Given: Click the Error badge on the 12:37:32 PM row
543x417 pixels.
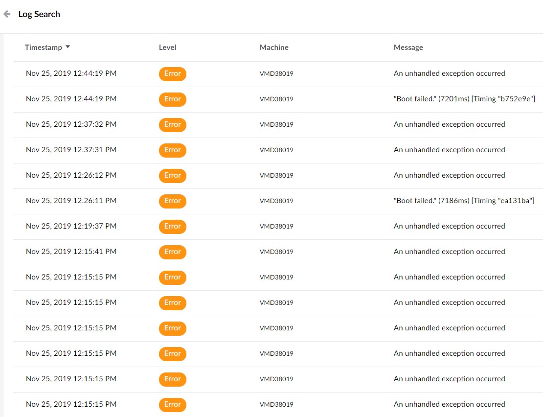Looking at the screenshot, I should [x=172, y=125].
